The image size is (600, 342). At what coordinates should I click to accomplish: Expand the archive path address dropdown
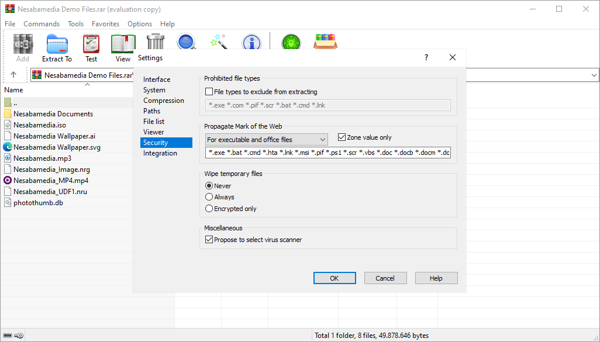[594, 75]
